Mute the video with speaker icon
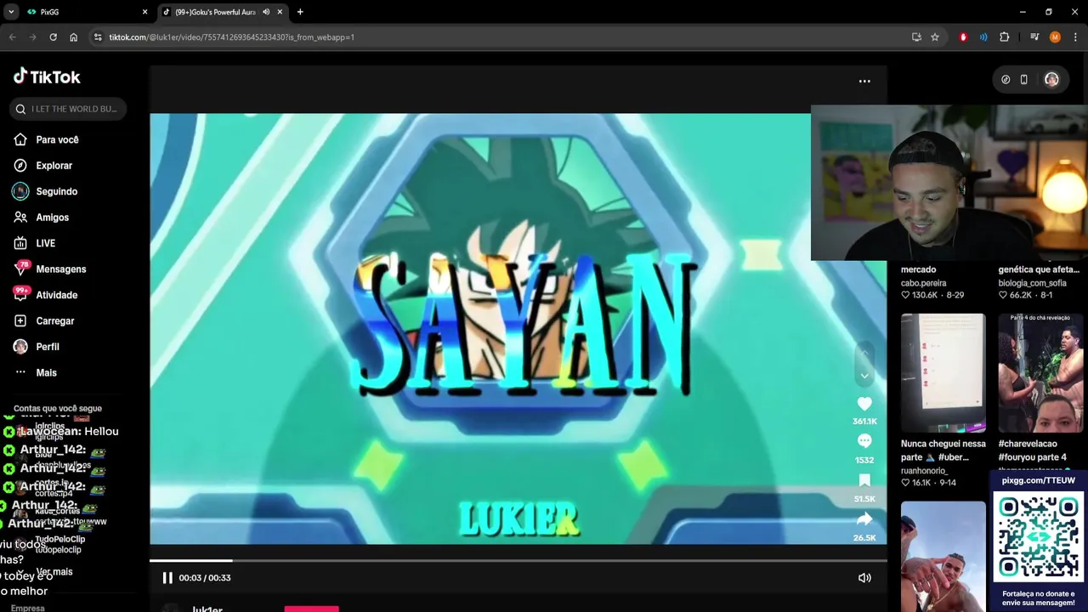The width and height of the screenshot is (1088, 612). [864, 578]
